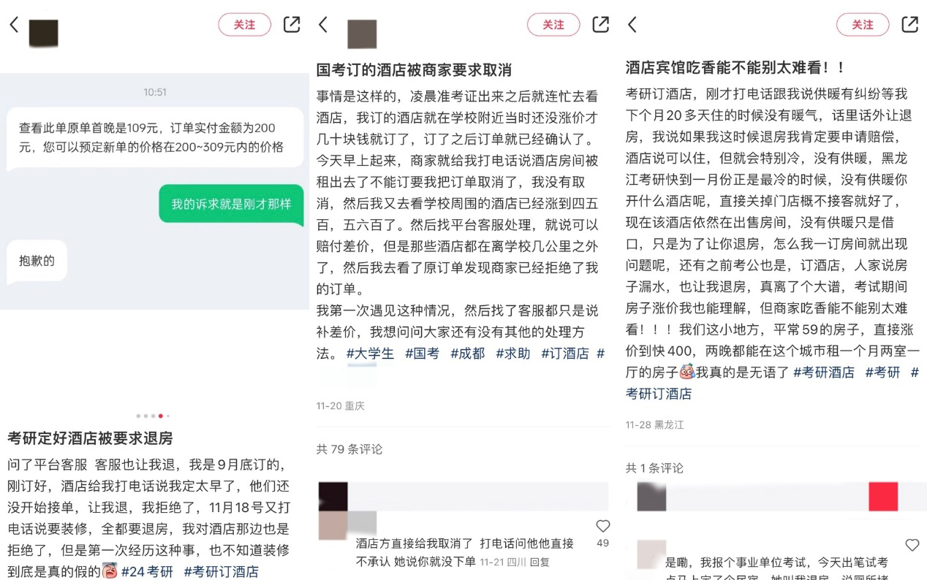Like the comment with 49 likes
This screenshot has height=580, width=927.
[602, 527]
